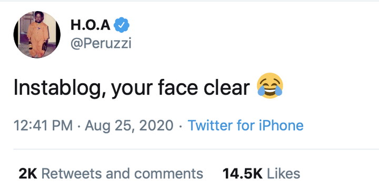Click the laughing tears emoji
This screenshot has height=192, width=379.
[270, 86]
